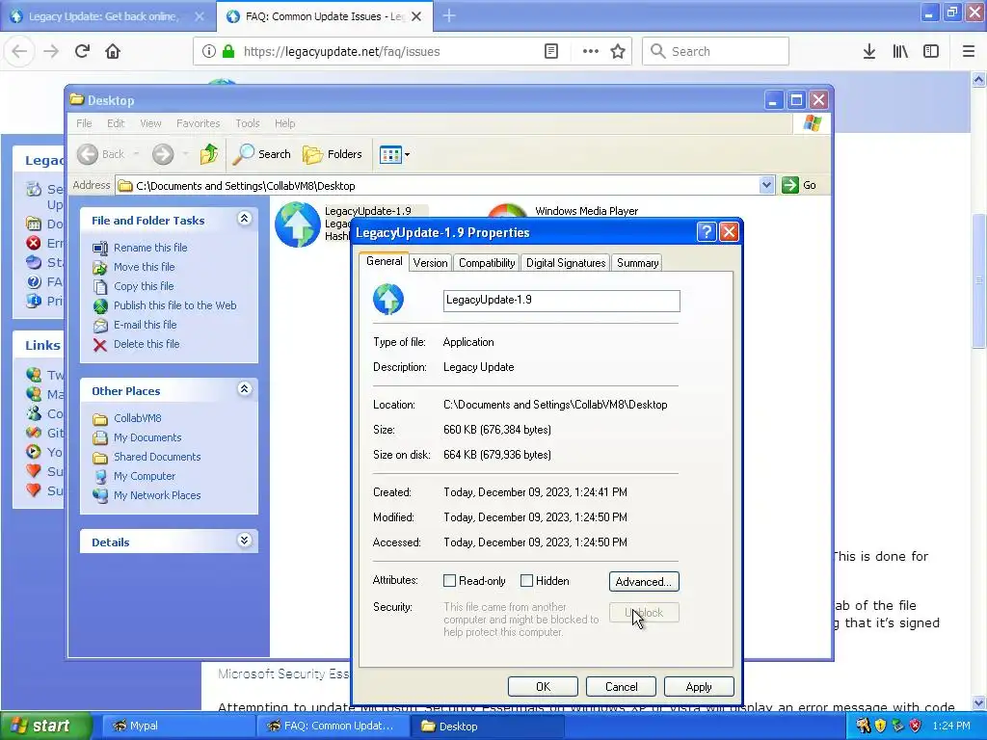The width and height of the screenshot is (987, 740).
Task: Switch to Summary tab
Action: coord(638,263)
